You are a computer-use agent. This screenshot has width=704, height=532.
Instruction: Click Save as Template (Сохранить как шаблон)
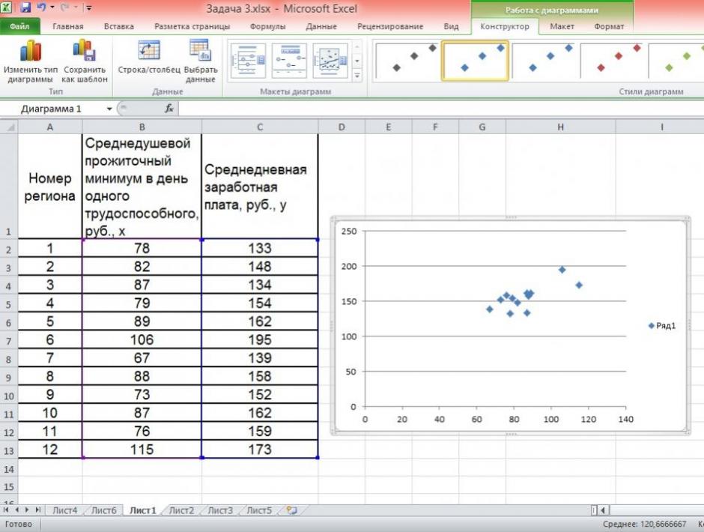click(84, 52)
